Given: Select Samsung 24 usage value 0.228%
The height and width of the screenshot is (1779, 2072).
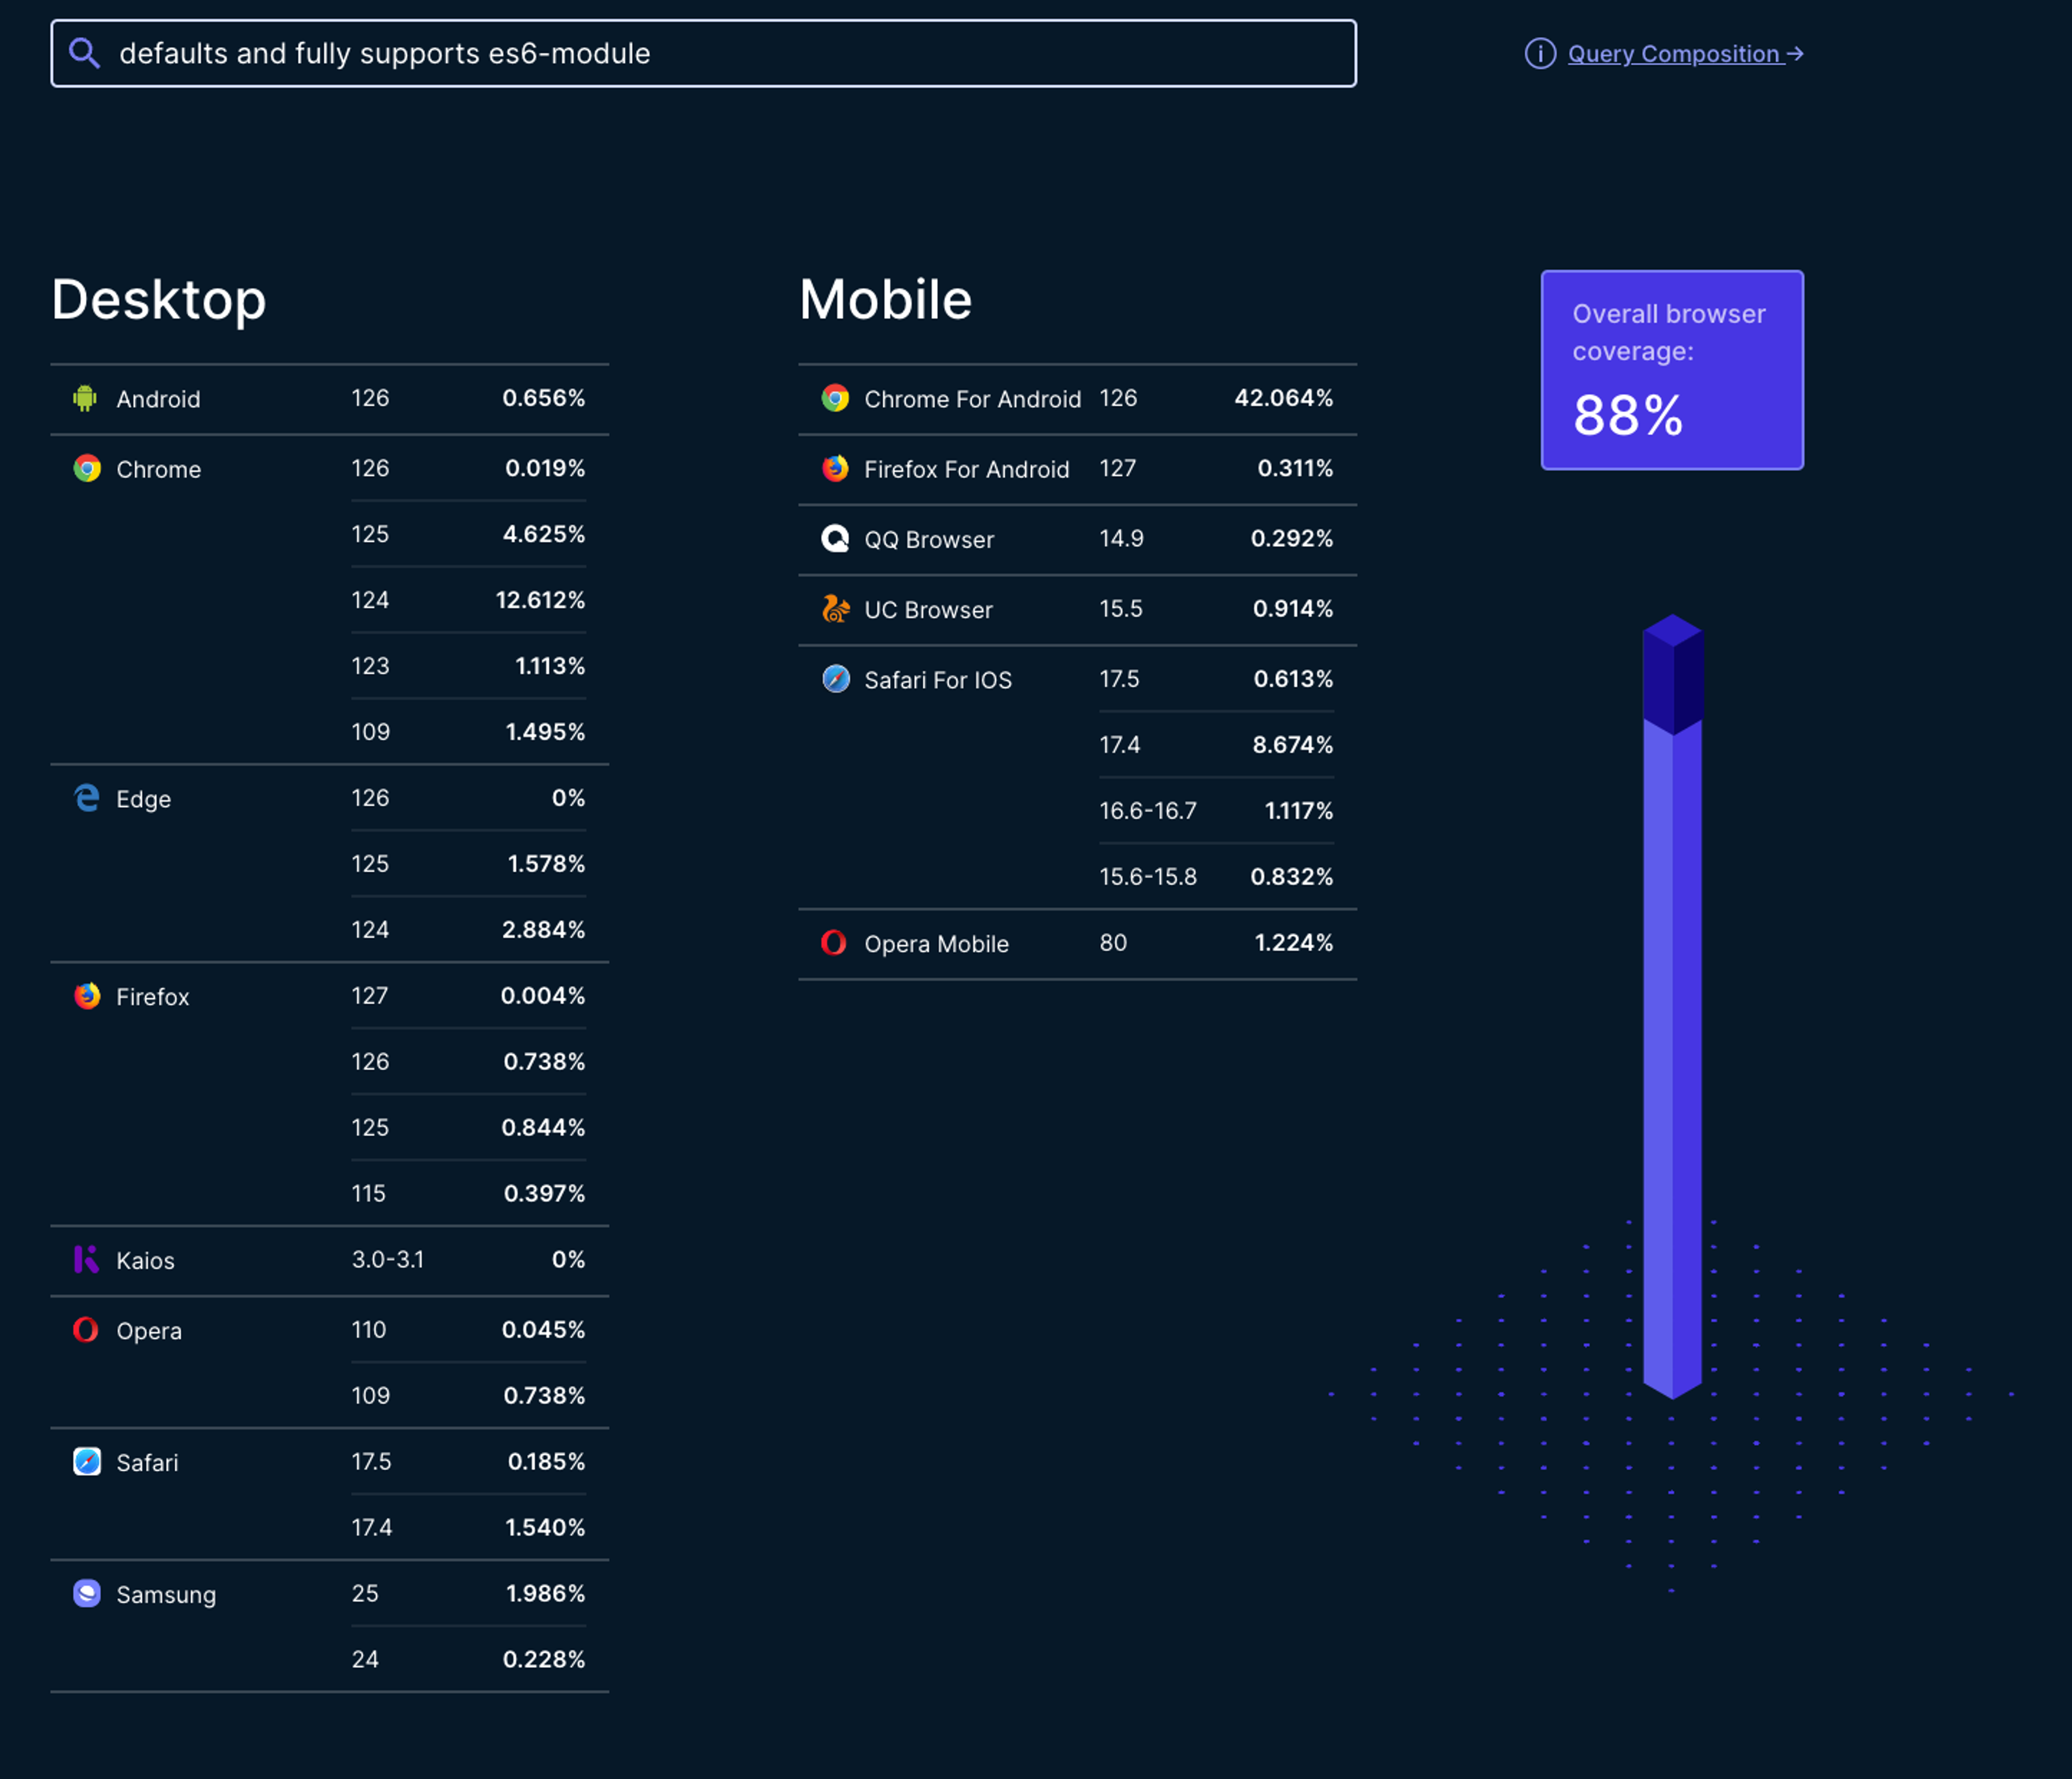Looking at the screenshot, I should click(544, 1659).
